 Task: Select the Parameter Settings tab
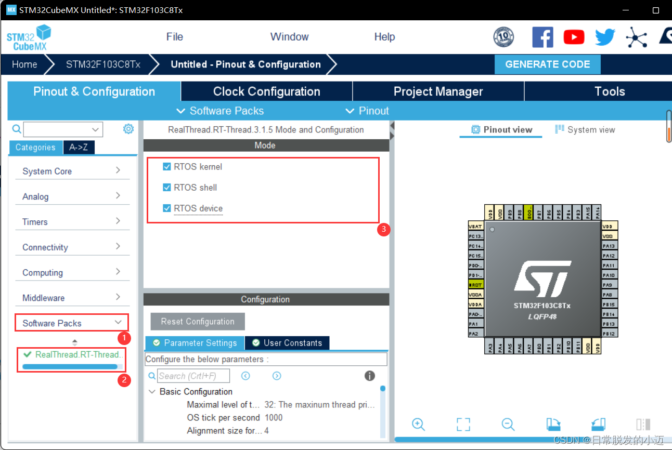click(x=195, y=343)
